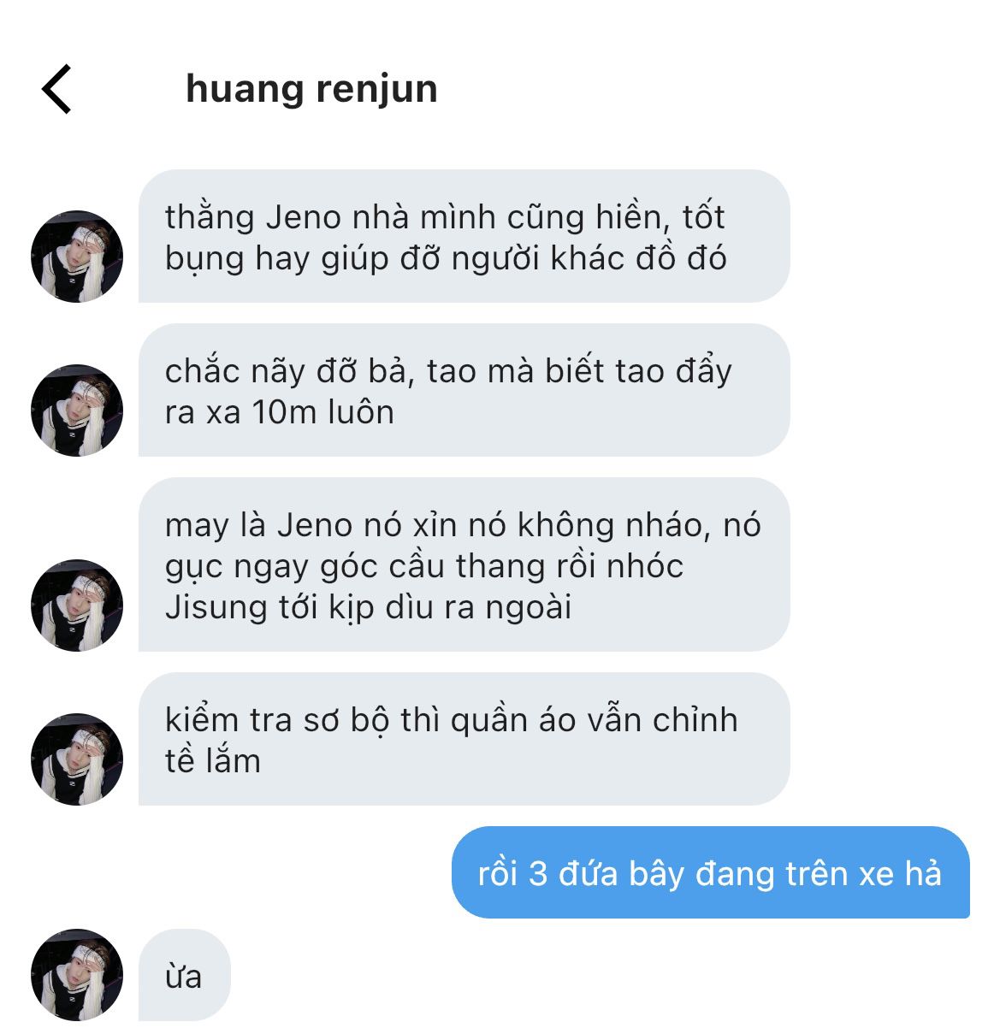Select the short 'ừa' reply bubble
The height and width of the screenshot is (1028, 1000).
185,975
